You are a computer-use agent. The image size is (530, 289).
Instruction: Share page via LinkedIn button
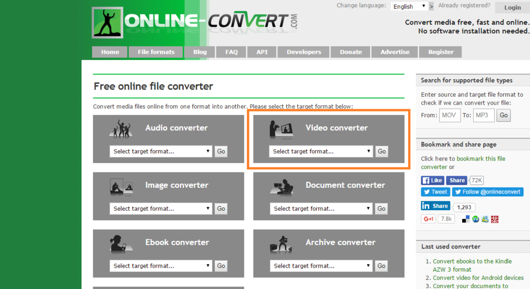coord(435,206)
